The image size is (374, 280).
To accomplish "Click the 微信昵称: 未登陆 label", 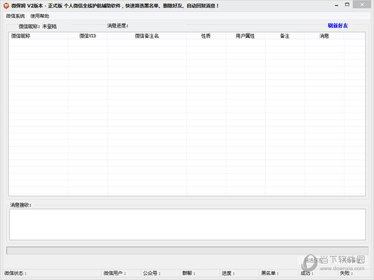I will click(37, 26).
